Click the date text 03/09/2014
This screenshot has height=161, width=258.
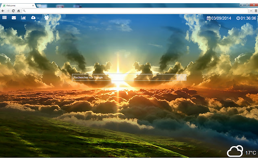tap(221, 18)
